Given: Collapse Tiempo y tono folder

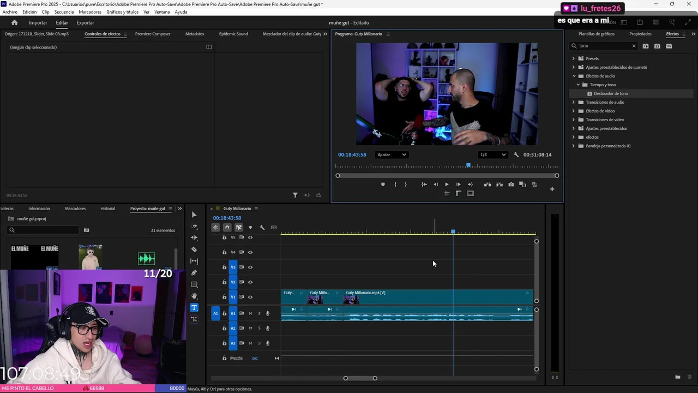Looking at the screenshot, I should (x=579, y=85).
